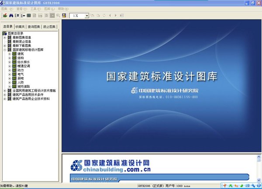Select the 暖通空调 tree label
The height and width of the screenshot is (189, 262).
(24, 66)
